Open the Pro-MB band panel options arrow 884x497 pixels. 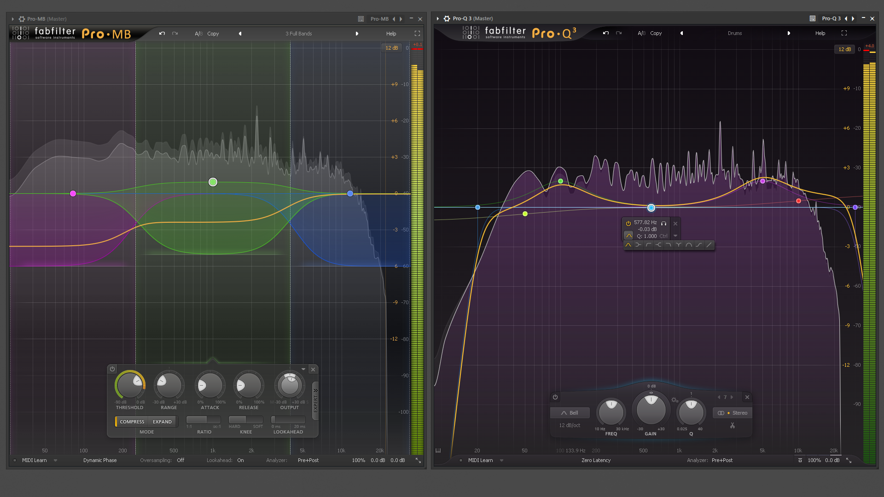(x=303, y=369)
